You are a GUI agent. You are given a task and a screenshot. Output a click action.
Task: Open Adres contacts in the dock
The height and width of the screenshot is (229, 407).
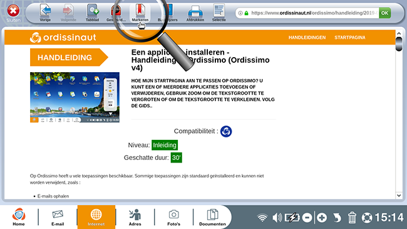(135, 217)
